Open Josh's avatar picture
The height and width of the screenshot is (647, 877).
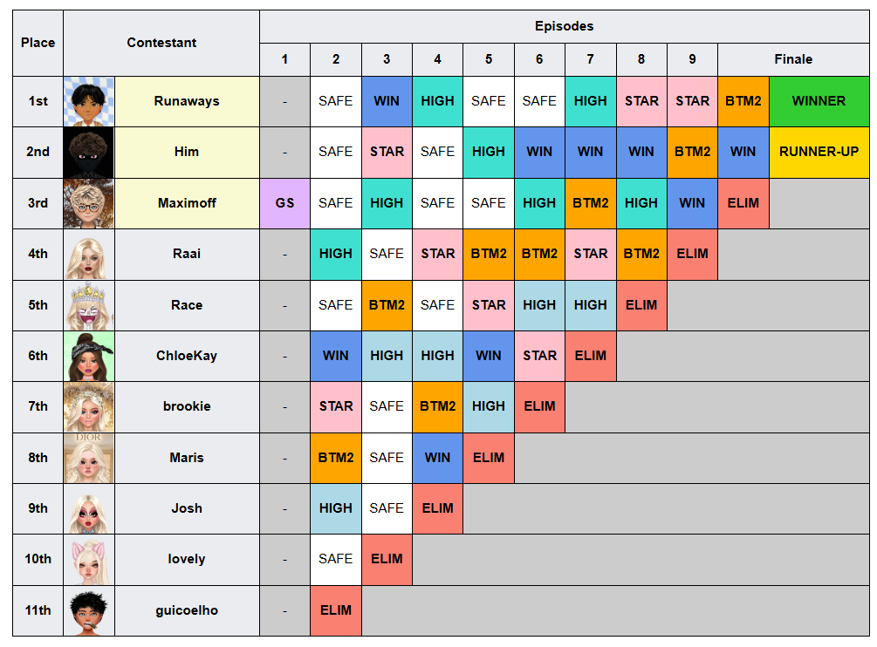coord(89,509)
